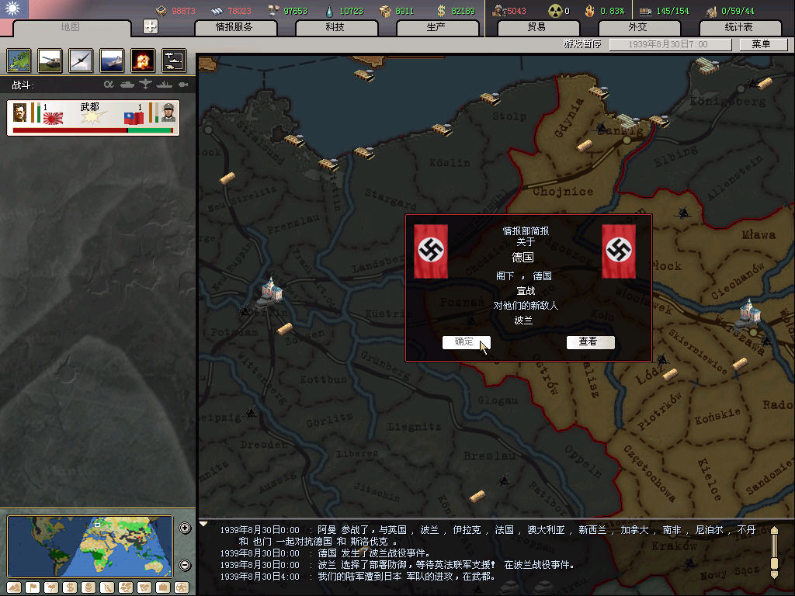Click the Japanese commander portrait
795x596 pixels.
point(19,113)
